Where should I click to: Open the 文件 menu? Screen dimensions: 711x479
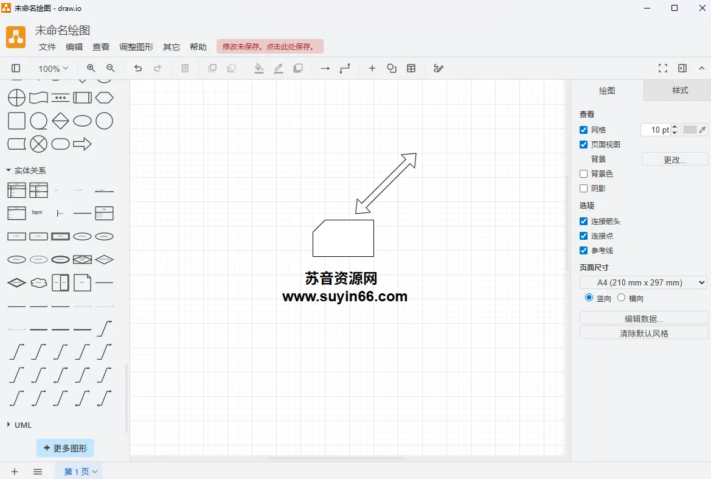coord(47,47)
